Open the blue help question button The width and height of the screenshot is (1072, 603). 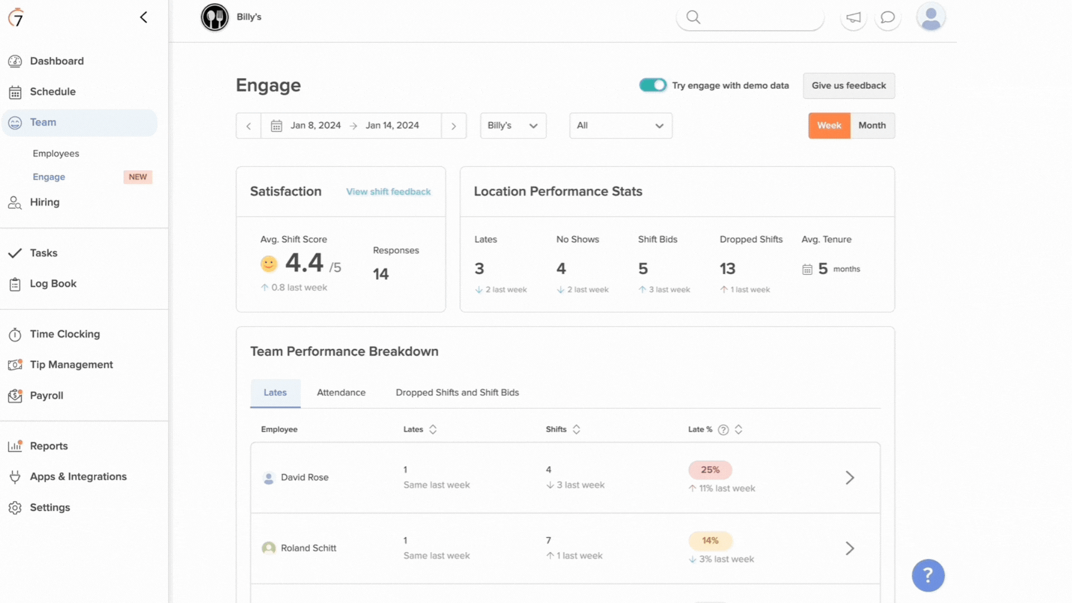pos(928,575)
